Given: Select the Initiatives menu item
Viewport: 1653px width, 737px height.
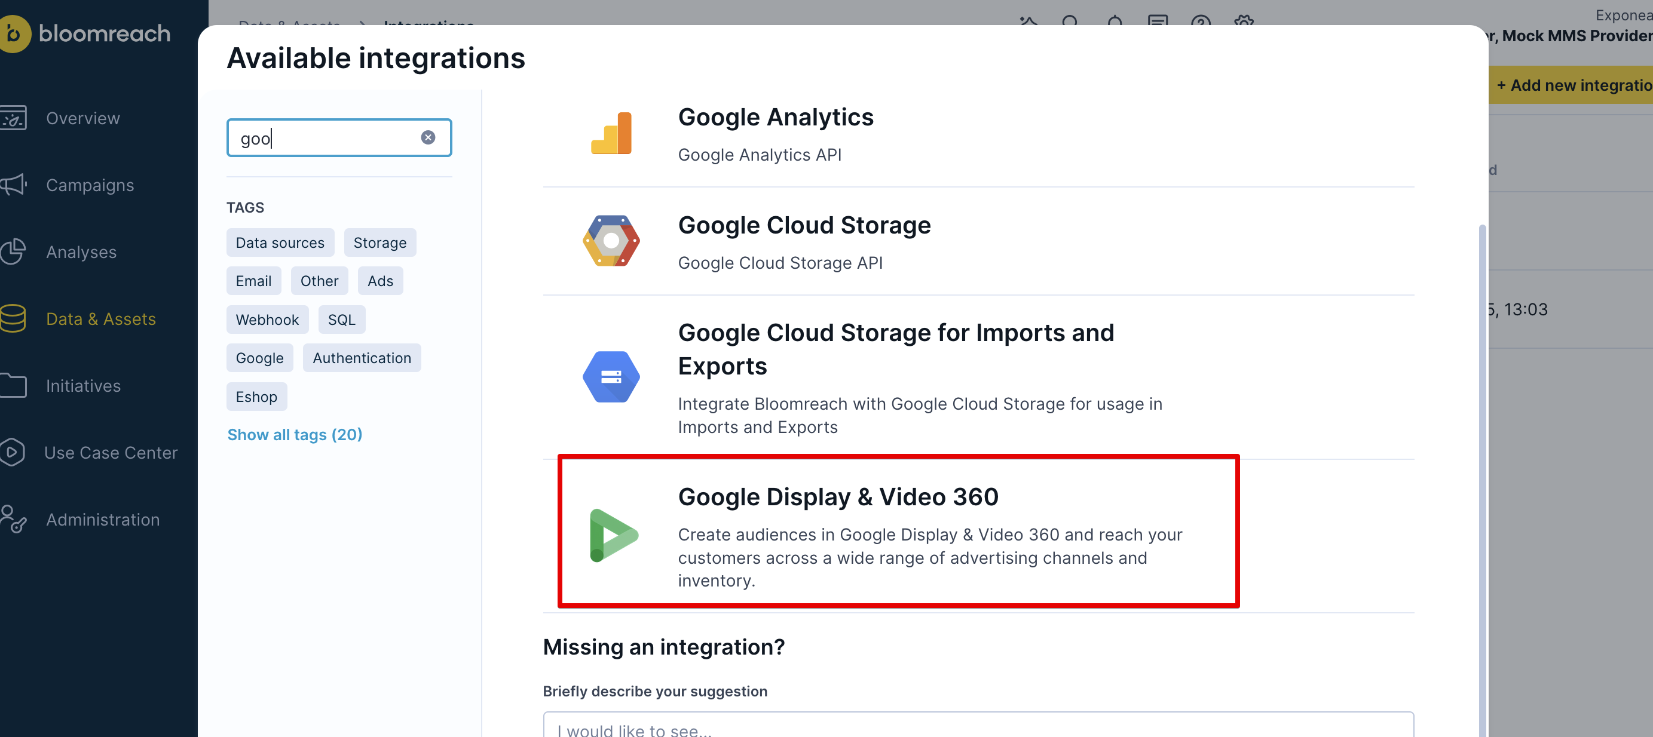Looking at the screenshot, I should coord(84,385).
